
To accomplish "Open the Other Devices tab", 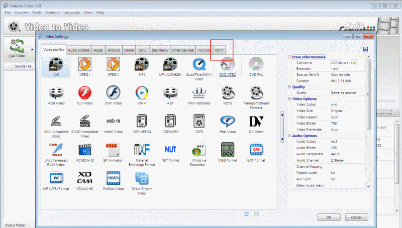I will click(x=183, y=50).
